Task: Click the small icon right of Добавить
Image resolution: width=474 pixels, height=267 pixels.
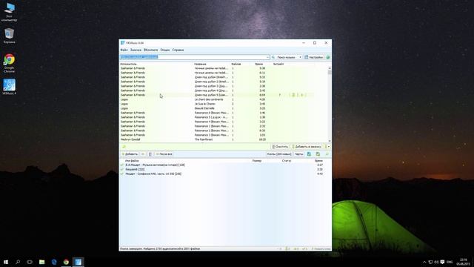Action: [x=143, y=154]
